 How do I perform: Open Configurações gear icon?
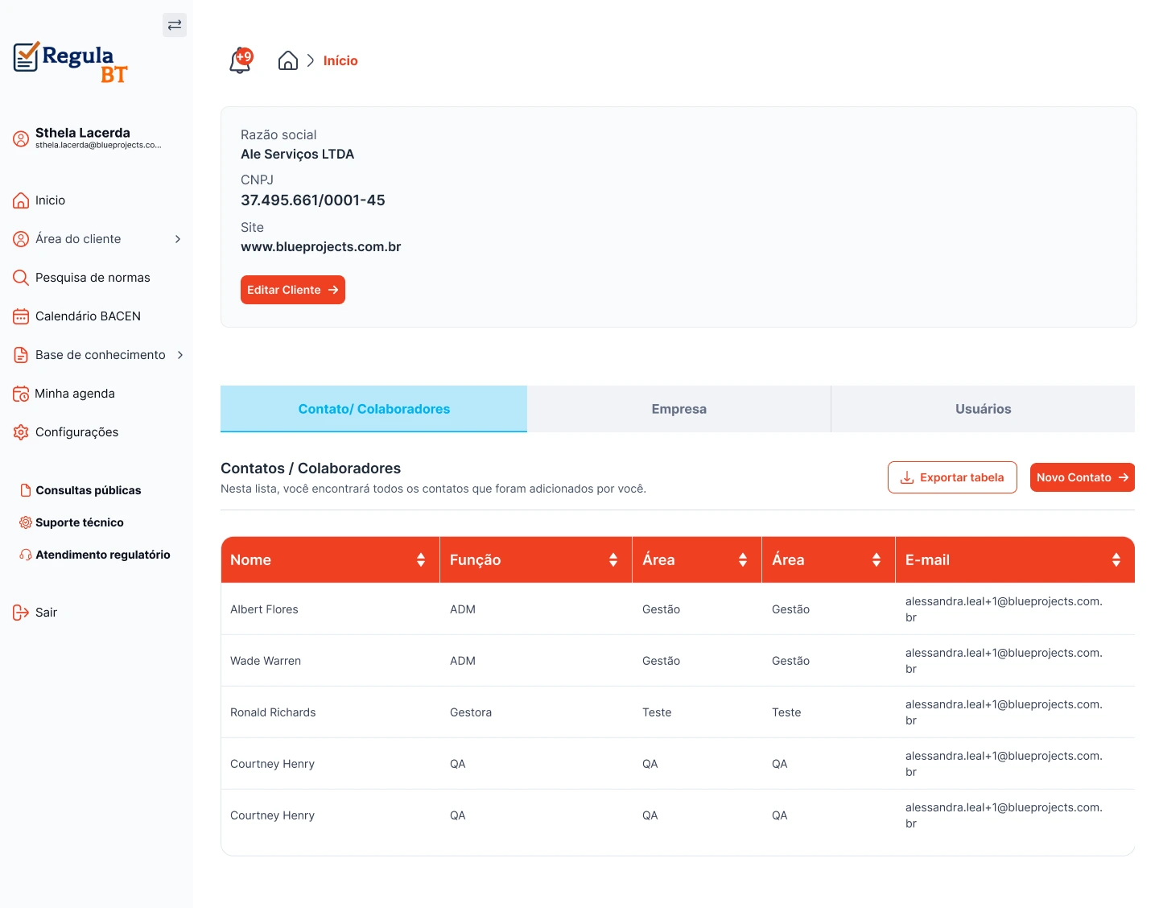pos(21,432)
